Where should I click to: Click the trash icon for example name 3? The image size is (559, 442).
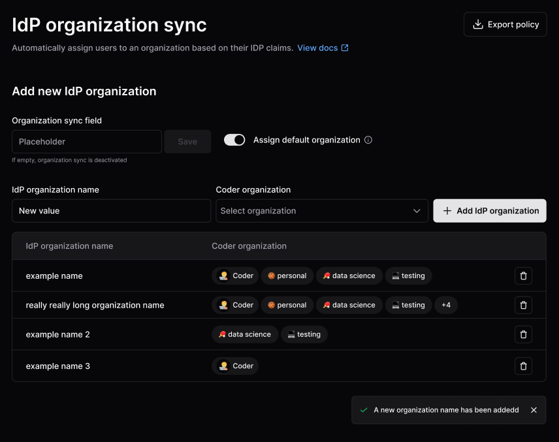(x=523, y=366)
